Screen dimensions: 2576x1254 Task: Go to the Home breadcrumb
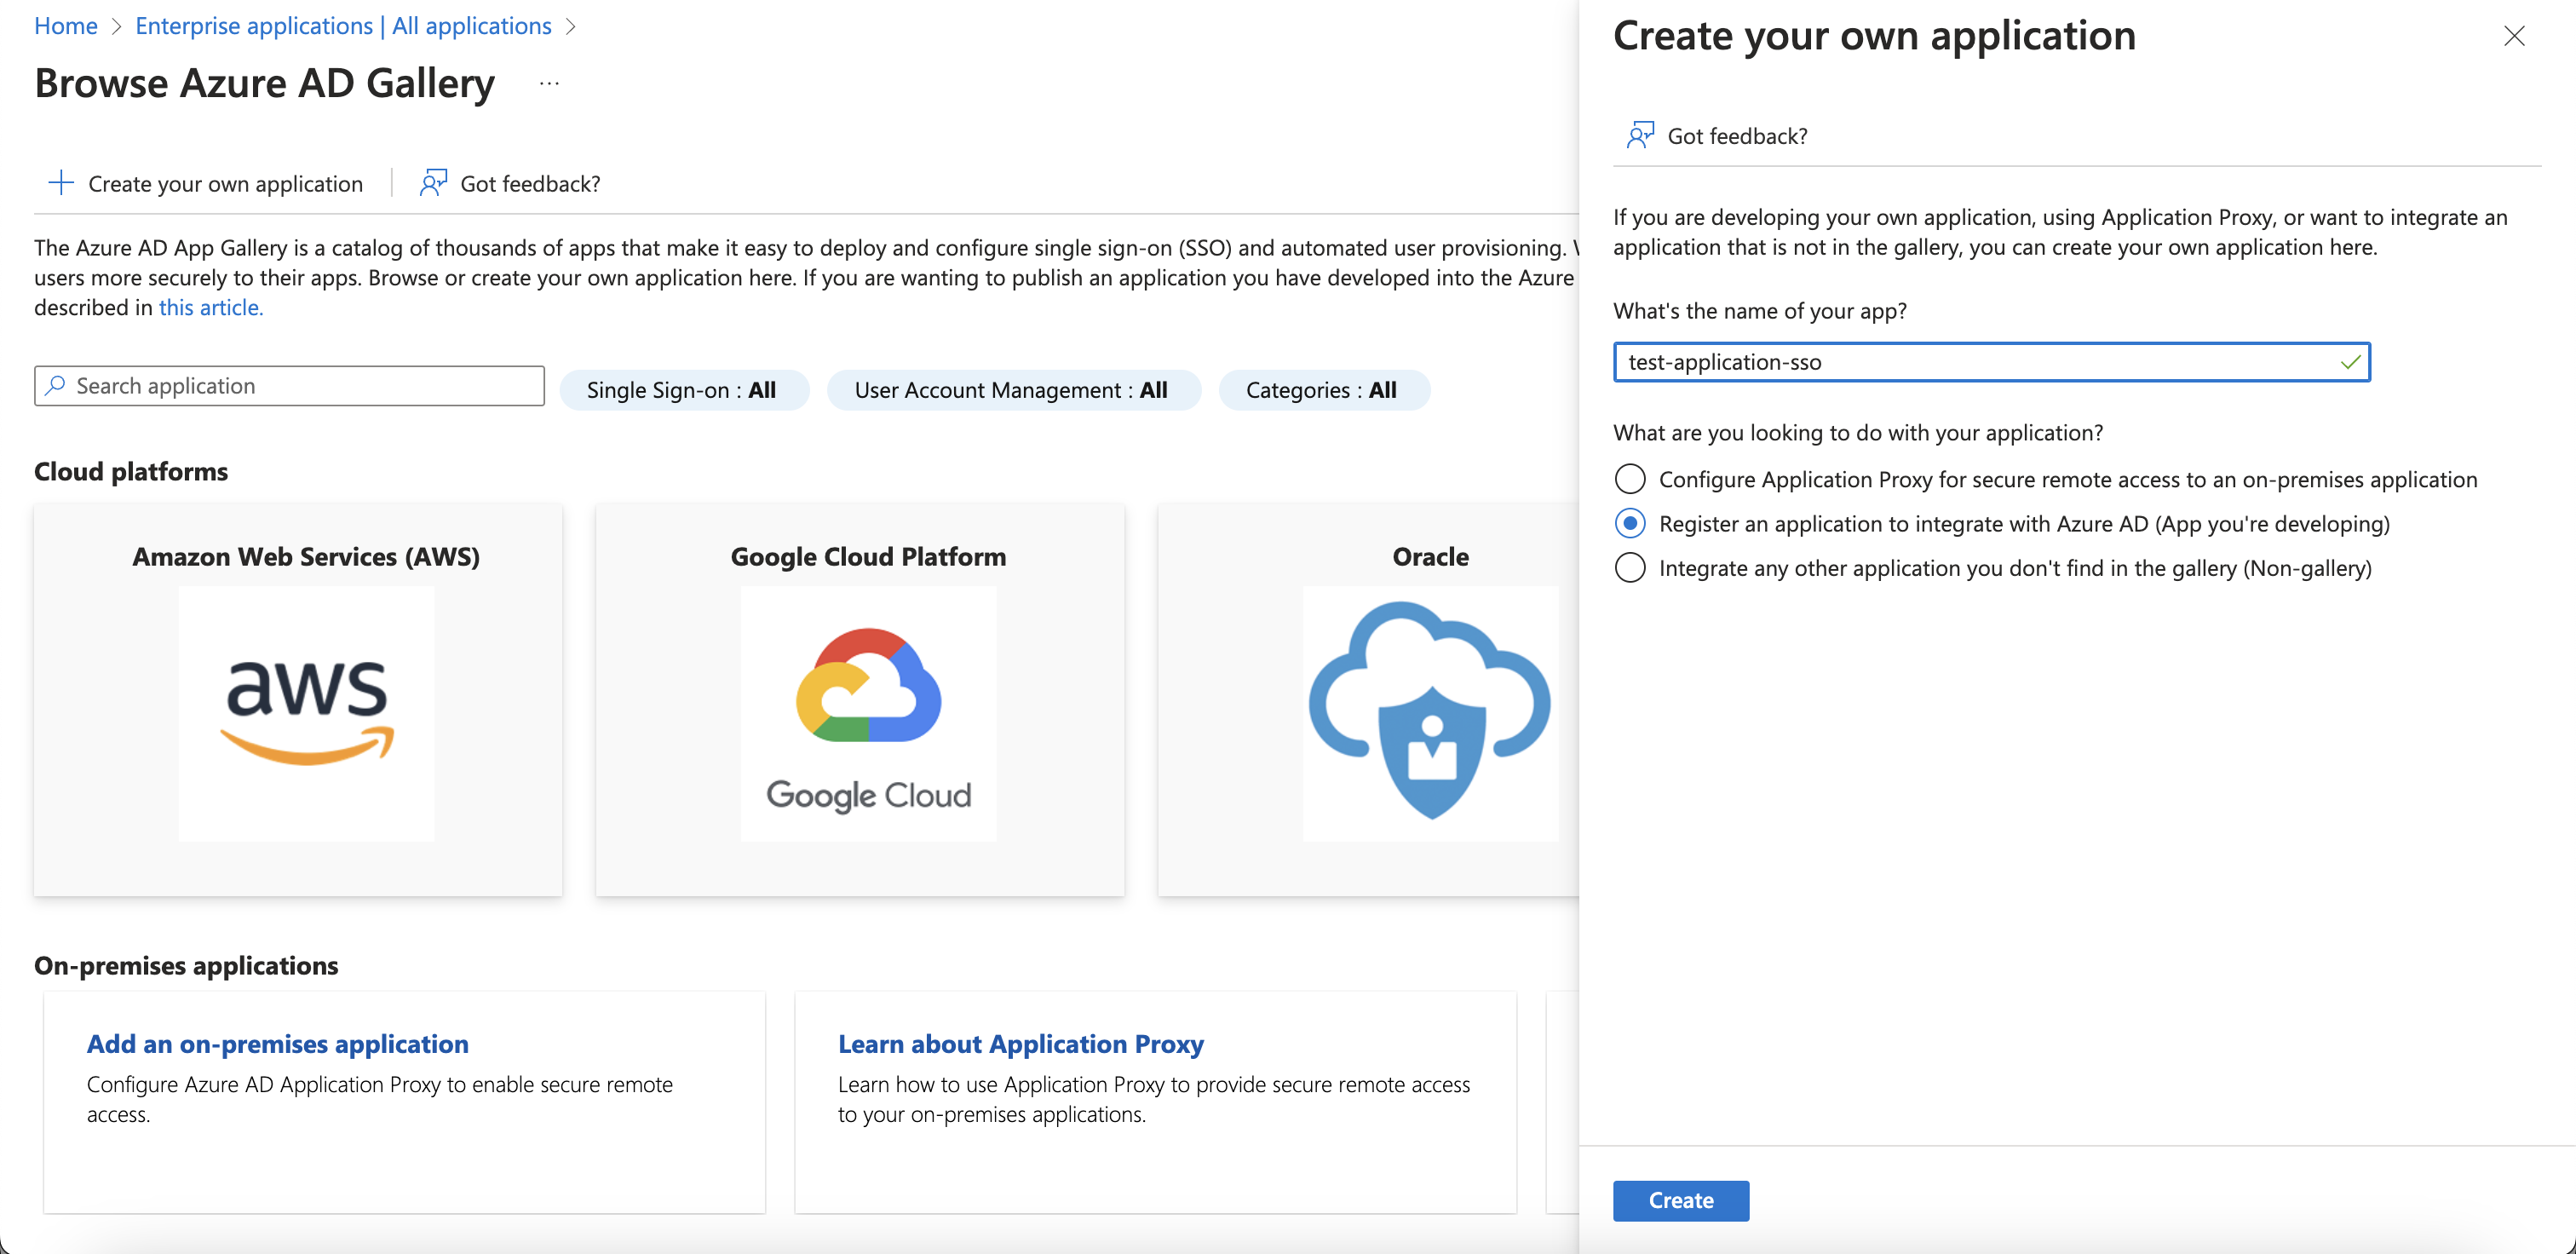[x=66, y=26]
